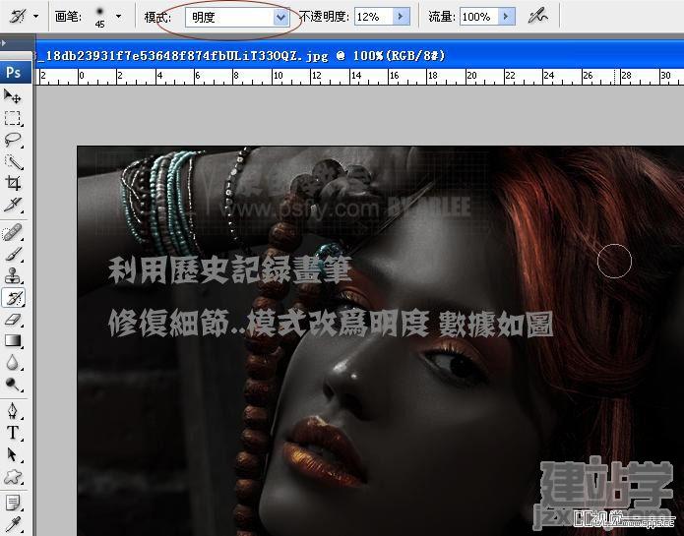Select the Eyedropper tool
The height and width of the screenshot is (536, 684).
pos(13,525)
